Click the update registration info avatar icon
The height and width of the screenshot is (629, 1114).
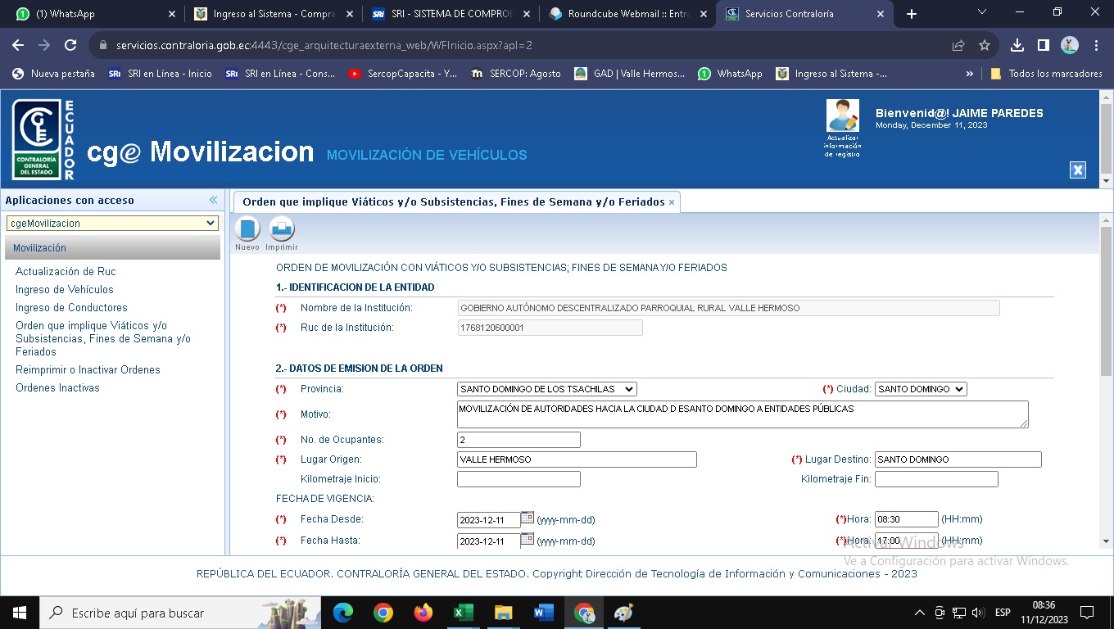[x=842, y=116]
